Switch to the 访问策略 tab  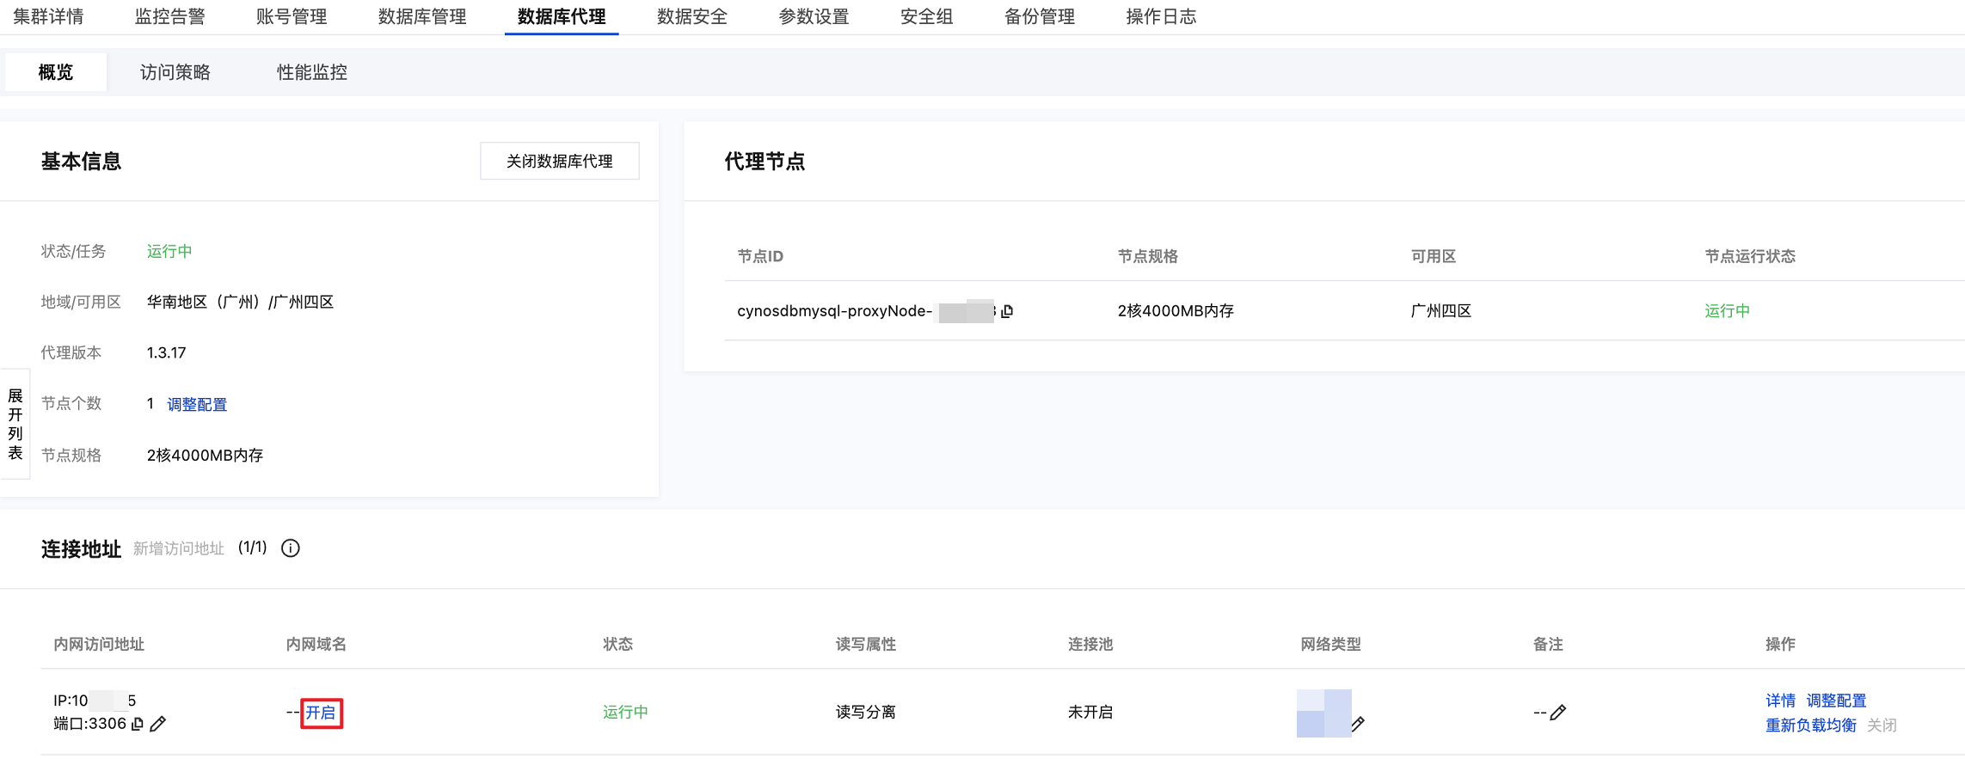pyautogui.click(x=175, y=72)
